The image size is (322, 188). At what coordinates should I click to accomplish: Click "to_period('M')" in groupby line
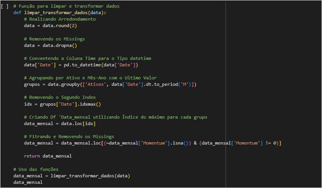click(173, 84)
